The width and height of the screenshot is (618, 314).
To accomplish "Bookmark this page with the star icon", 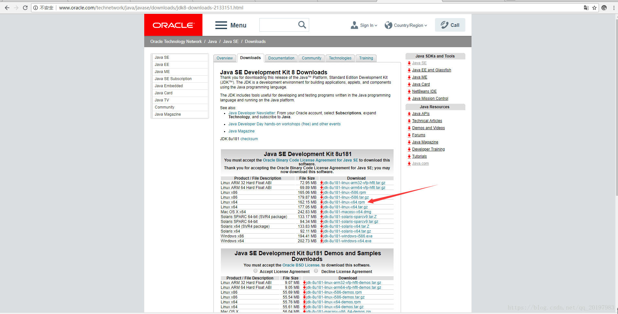I will point(594,8).
